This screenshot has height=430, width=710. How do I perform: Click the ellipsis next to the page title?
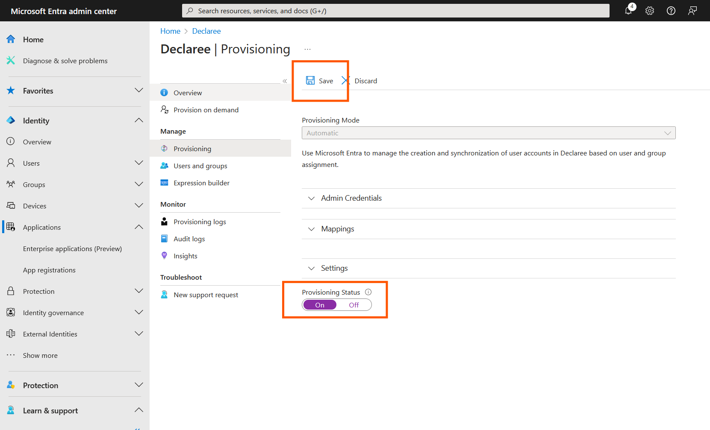(307, 50)
